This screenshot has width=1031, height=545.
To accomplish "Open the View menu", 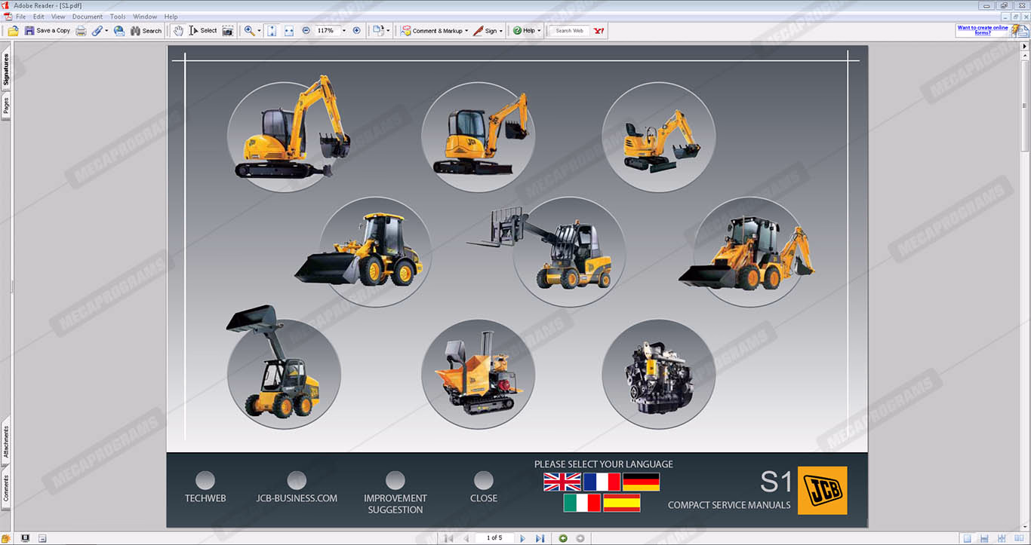I will (x=58, y=17).
